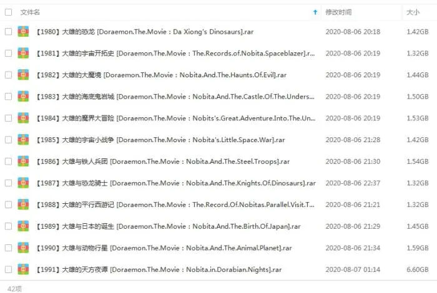Open the 1984 Great.Adventure.Into file
The image size is (437, 293).
175,118
